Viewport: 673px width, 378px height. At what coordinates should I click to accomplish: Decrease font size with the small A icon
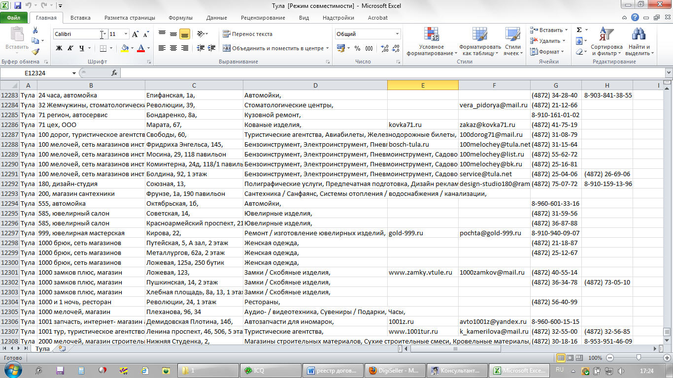146,34
